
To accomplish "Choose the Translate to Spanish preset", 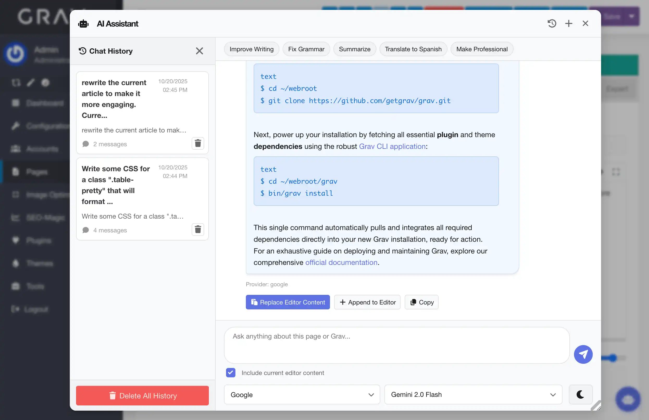I will (x=413, y=49).
